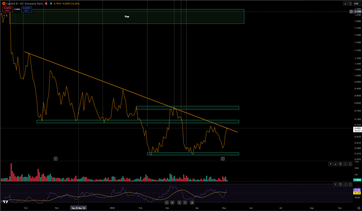Move the RSI pane up

tap(335, 184)
